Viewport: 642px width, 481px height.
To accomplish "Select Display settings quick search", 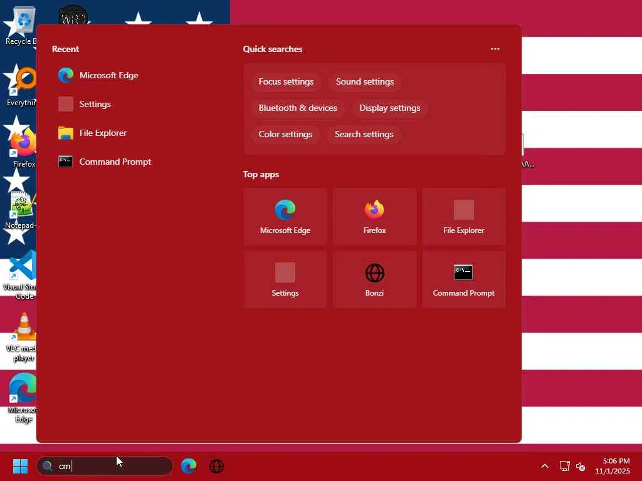I will click(390, 108).
